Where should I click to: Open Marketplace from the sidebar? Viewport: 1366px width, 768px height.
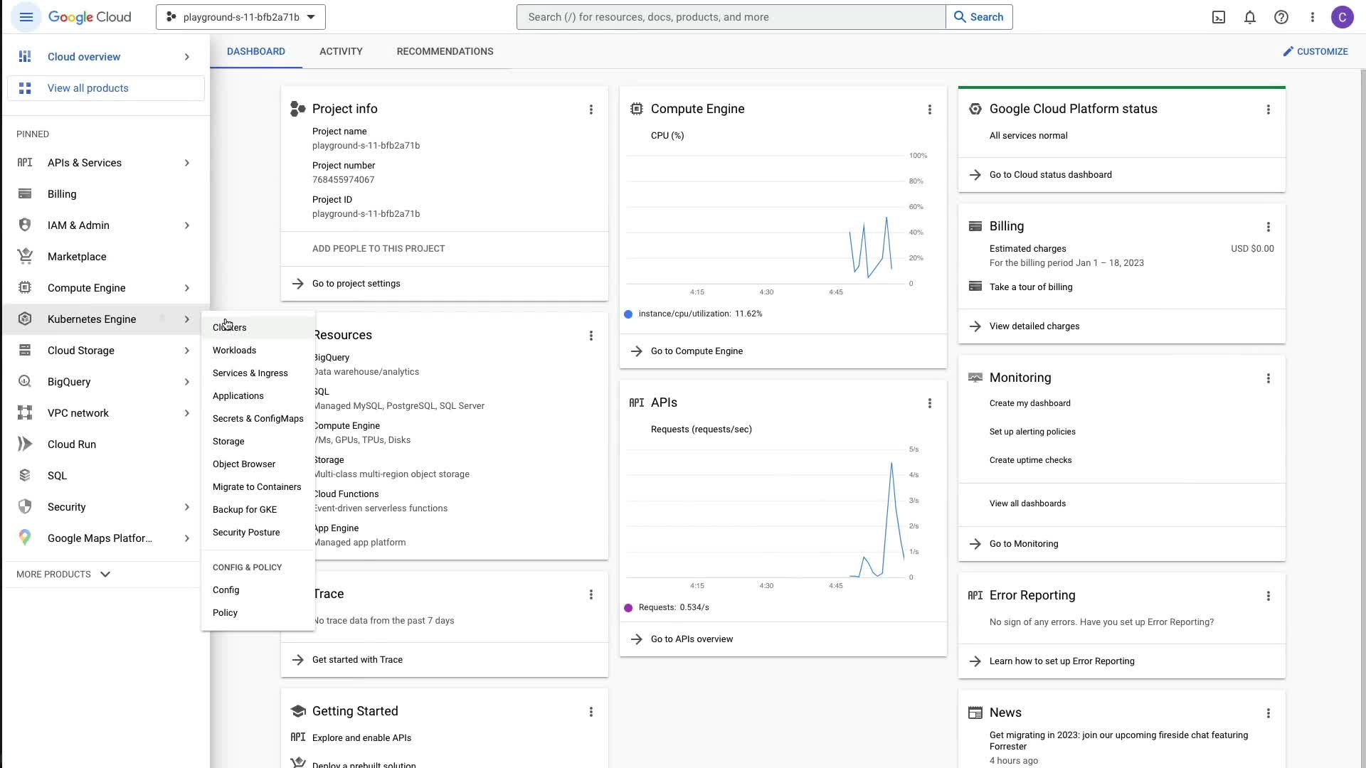click(77, 257)
